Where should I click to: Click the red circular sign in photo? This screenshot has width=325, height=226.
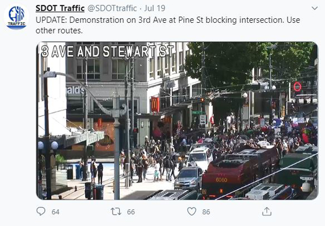(x=297, y=87)
